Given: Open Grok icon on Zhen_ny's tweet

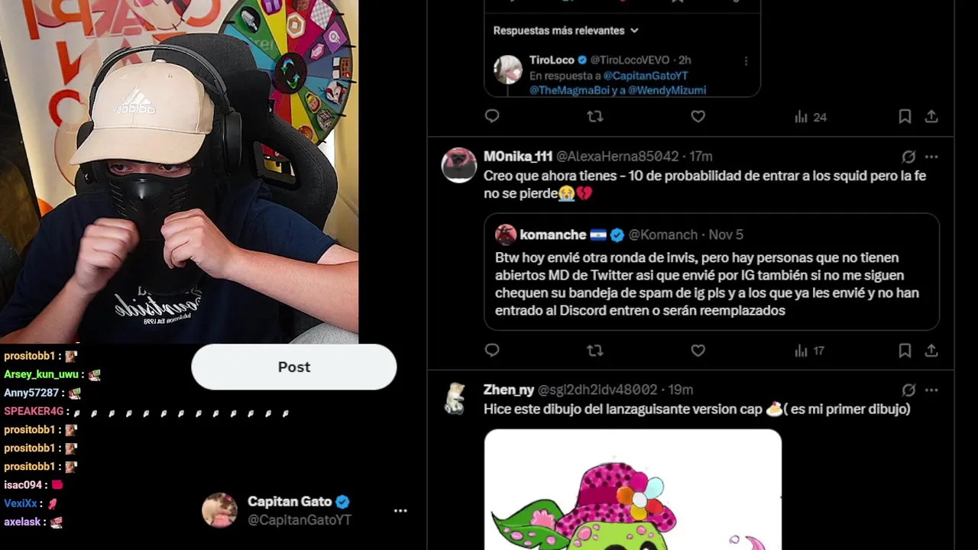Looking at the screenshot, I should [x=908, y=390].
